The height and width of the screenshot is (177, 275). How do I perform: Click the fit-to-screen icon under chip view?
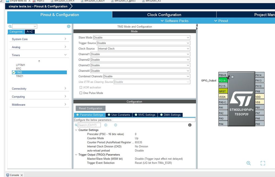263,163
